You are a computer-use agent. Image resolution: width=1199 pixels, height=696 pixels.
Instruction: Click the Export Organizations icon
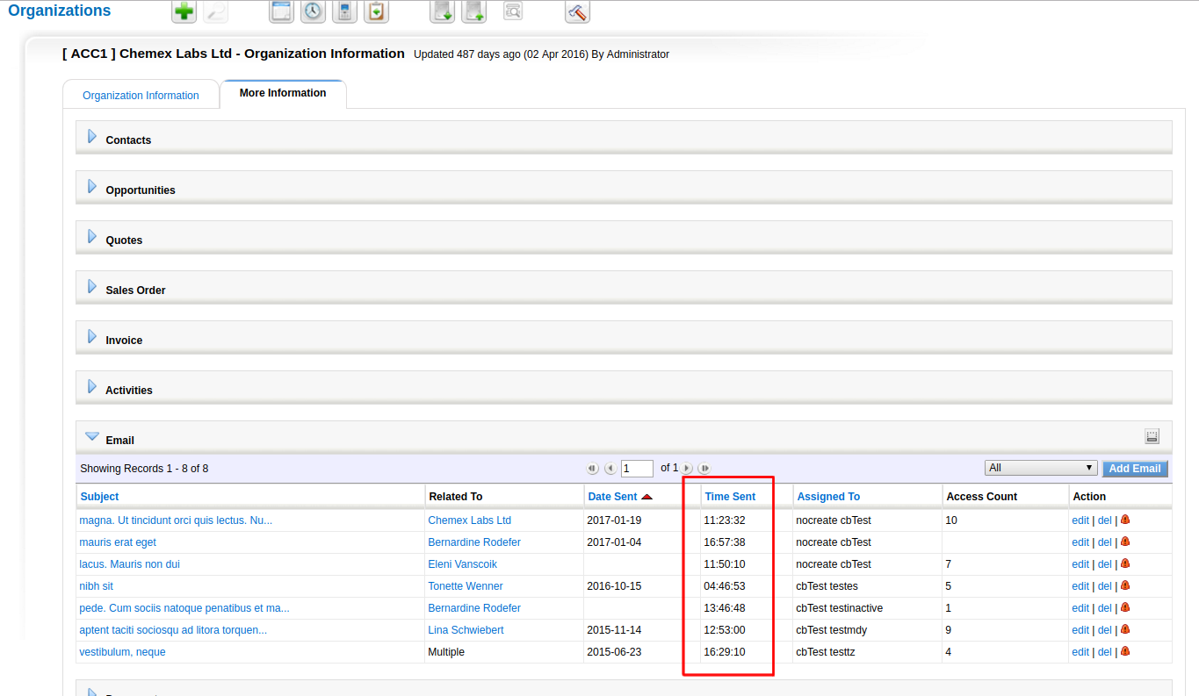point(474,11)
